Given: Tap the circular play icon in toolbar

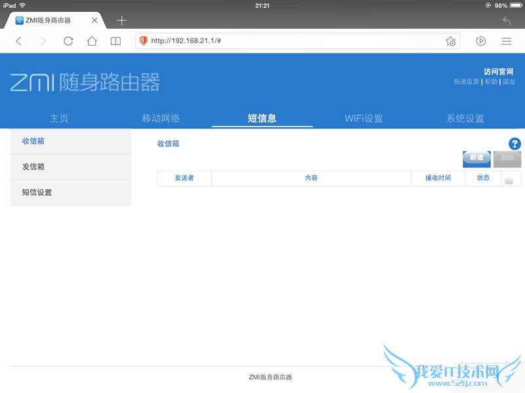Looking at the screenshot, I should (481, 41).
